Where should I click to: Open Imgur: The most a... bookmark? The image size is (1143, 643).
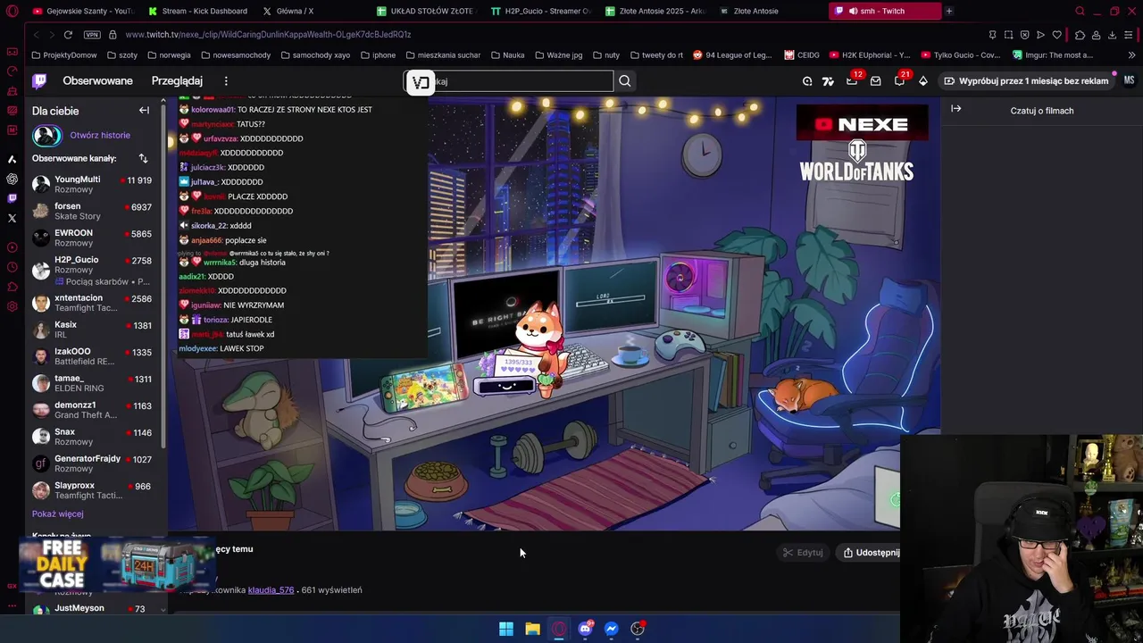(1052, 55)
